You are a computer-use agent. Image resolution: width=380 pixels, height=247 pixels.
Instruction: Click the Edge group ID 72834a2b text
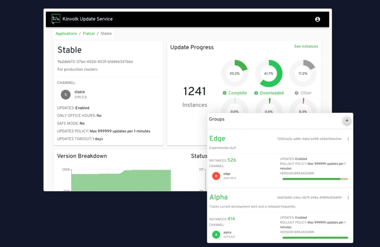tap(309, 139)
